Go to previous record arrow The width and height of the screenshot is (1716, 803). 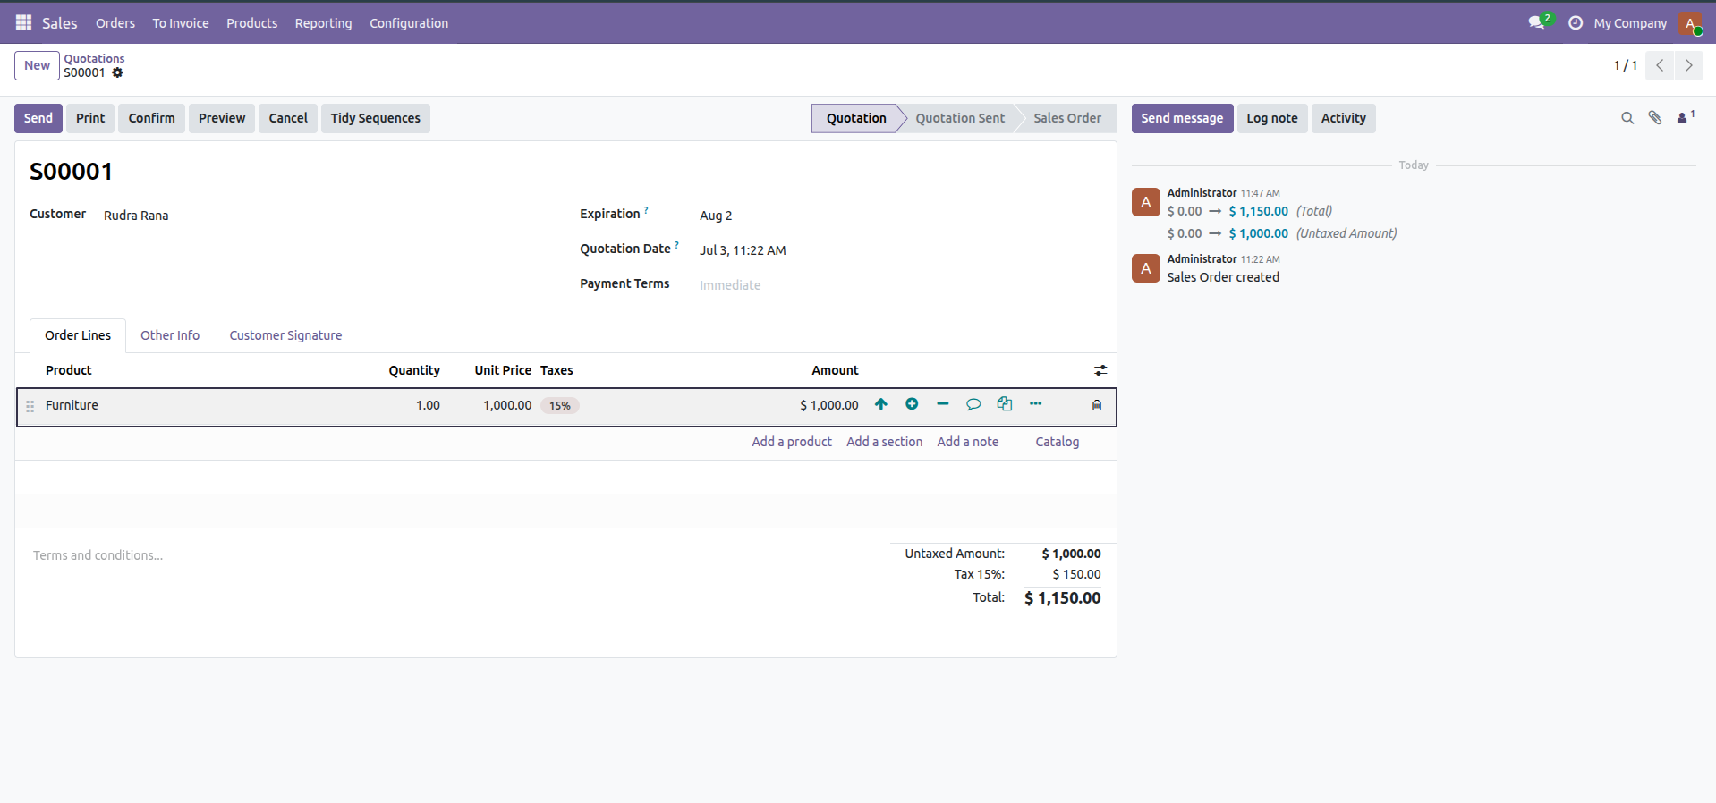point(1660,65)
